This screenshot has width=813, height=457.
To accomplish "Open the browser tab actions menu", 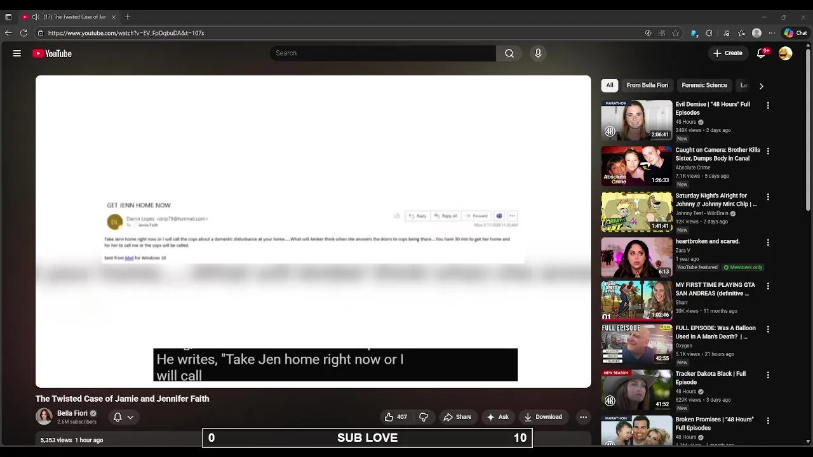I will [x=8, y=17].
